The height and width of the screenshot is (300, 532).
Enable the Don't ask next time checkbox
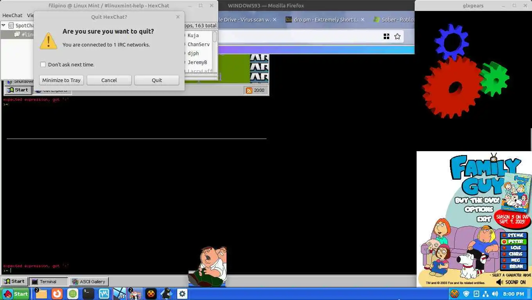[43, 64]
